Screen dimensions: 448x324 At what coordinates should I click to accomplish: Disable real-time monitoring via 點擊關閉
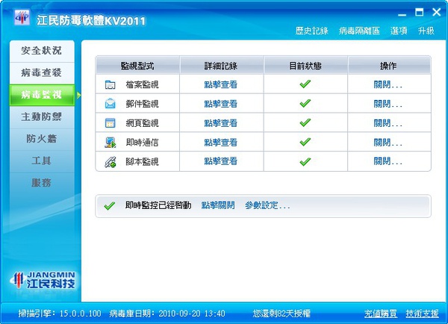(218, 205)
